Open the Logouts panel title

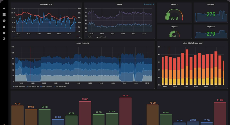point(174,27)
